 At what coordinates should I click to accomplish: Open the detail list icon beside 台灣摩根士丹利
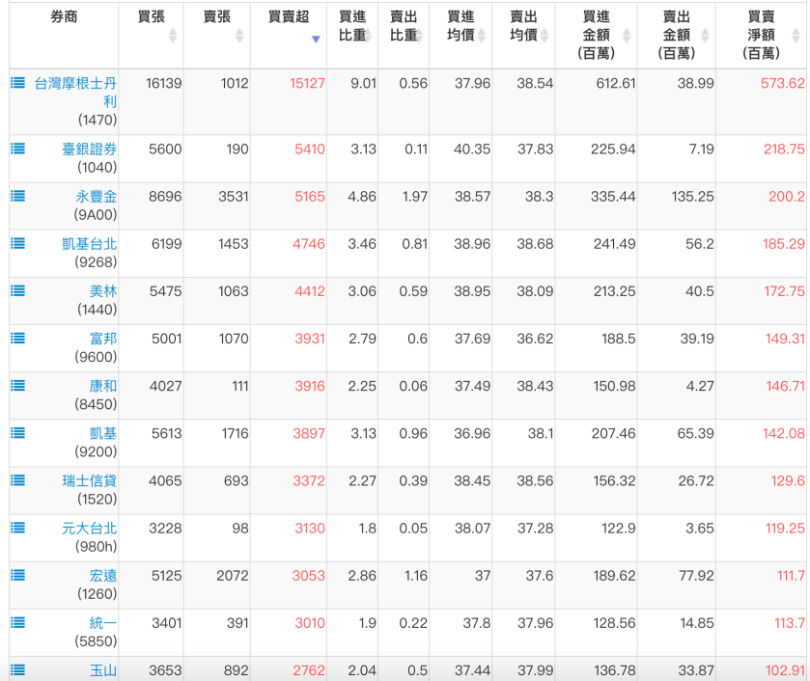click(16, 84)
